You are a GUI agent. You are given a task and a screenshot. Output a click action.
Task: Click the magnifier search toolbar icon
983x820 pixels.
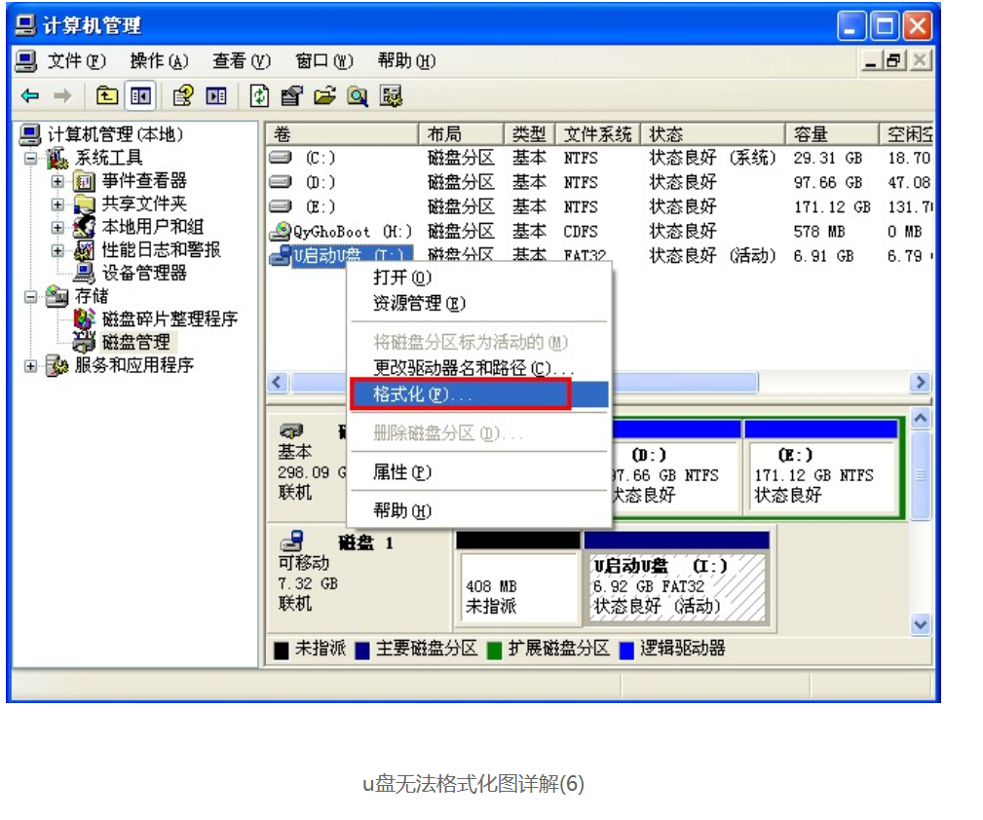tap(358, 95)
